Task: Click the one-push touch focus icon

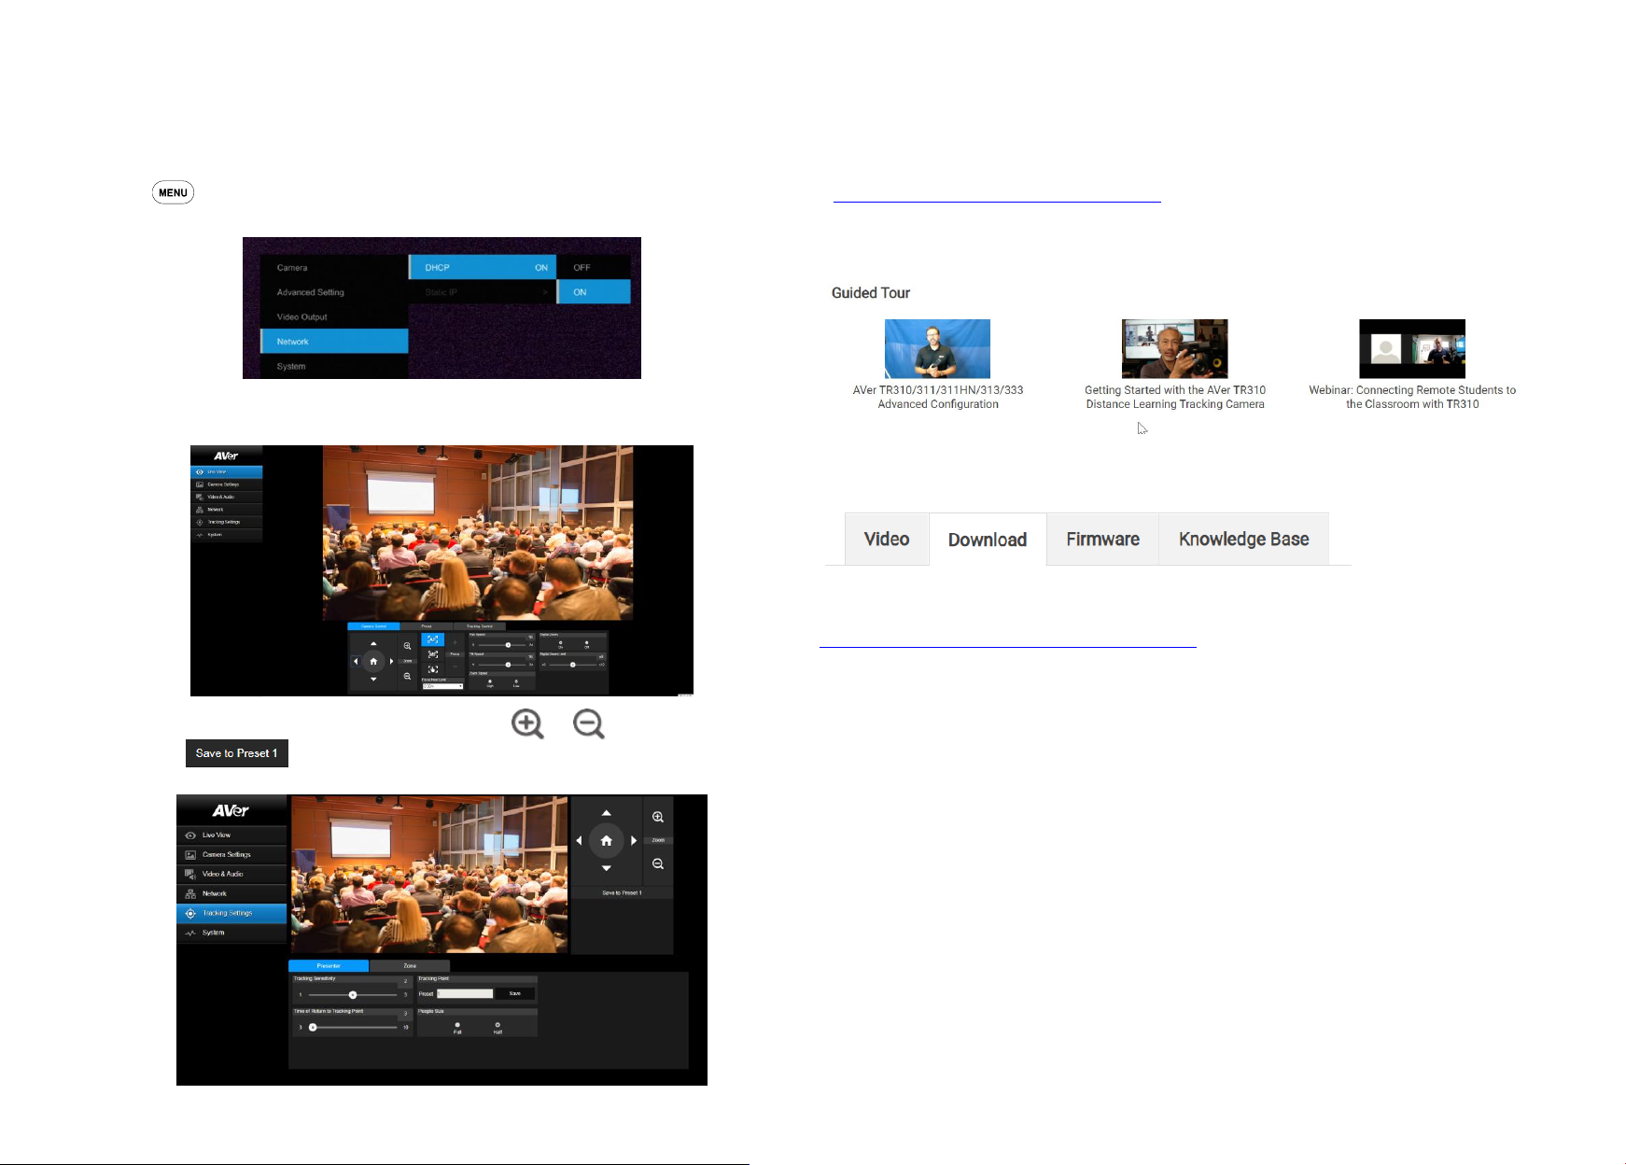Action: click(x=432, y=669)
